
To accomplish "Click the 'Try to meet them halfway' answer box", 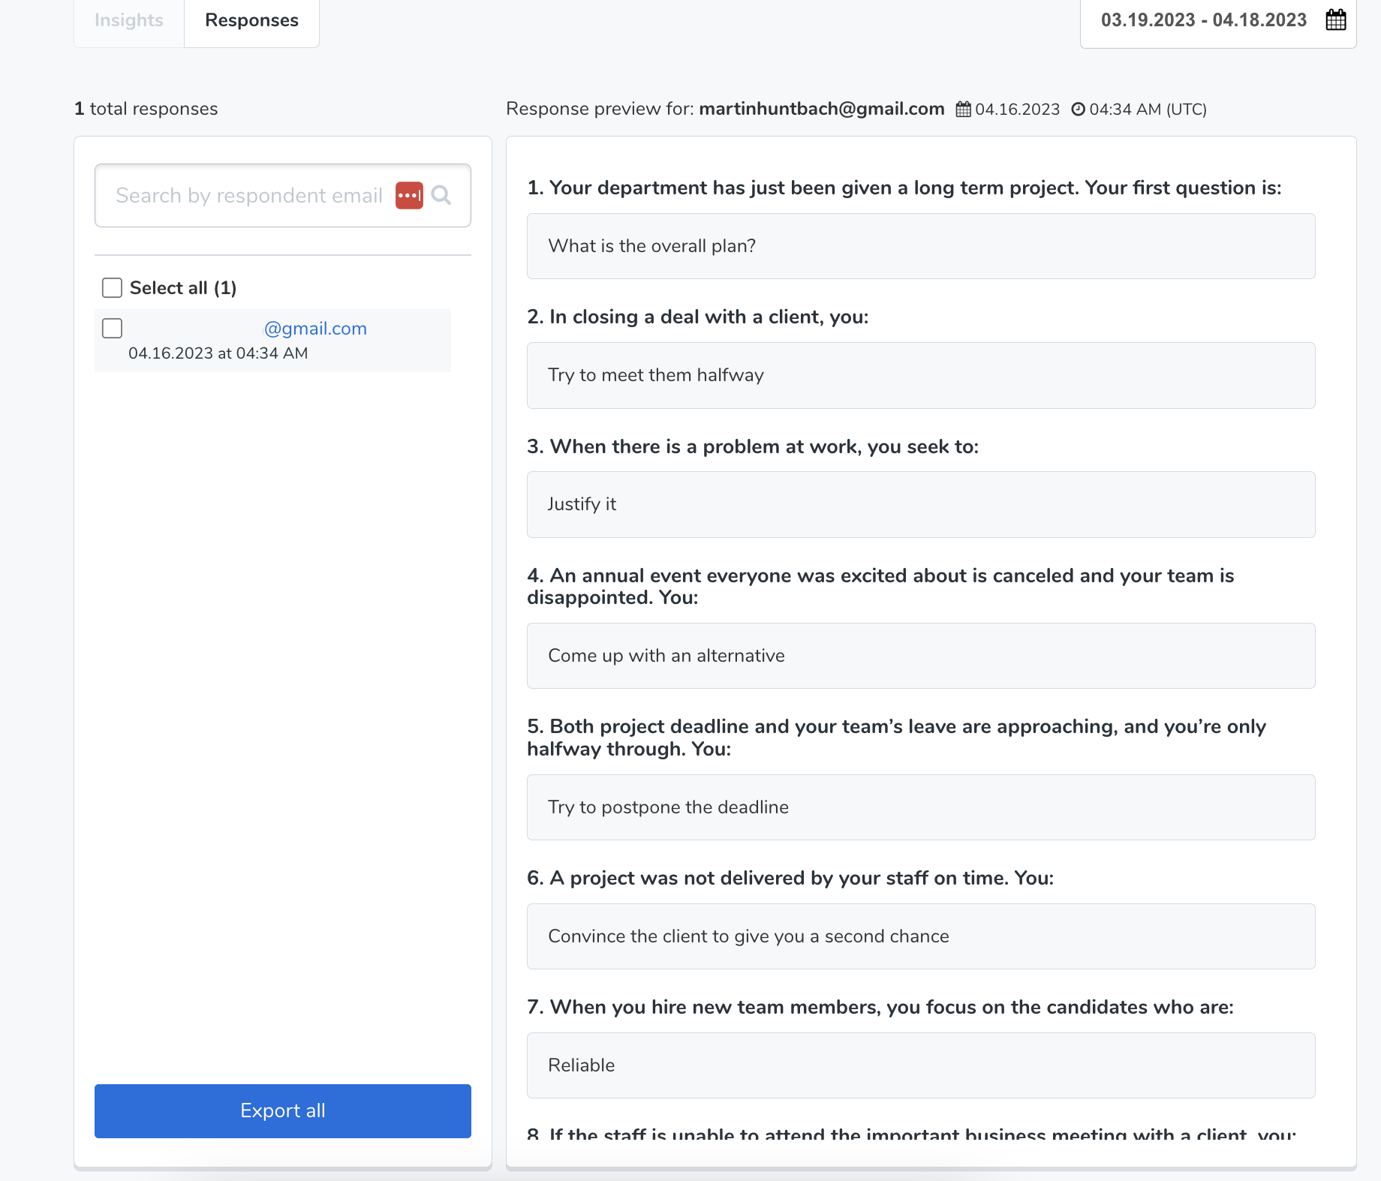I will [921, 375].
